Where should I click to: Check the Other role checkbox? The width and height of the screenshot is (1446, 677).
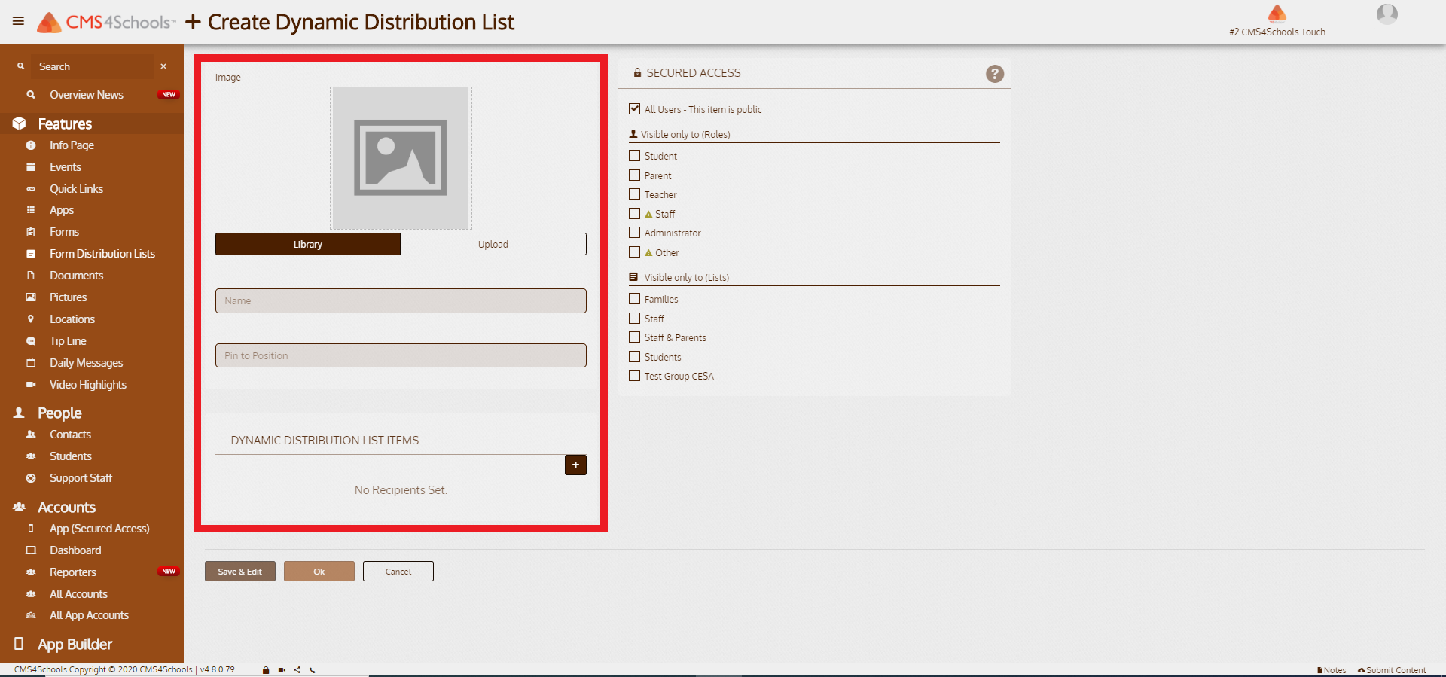pyautogui.click(x=635, y=252)
